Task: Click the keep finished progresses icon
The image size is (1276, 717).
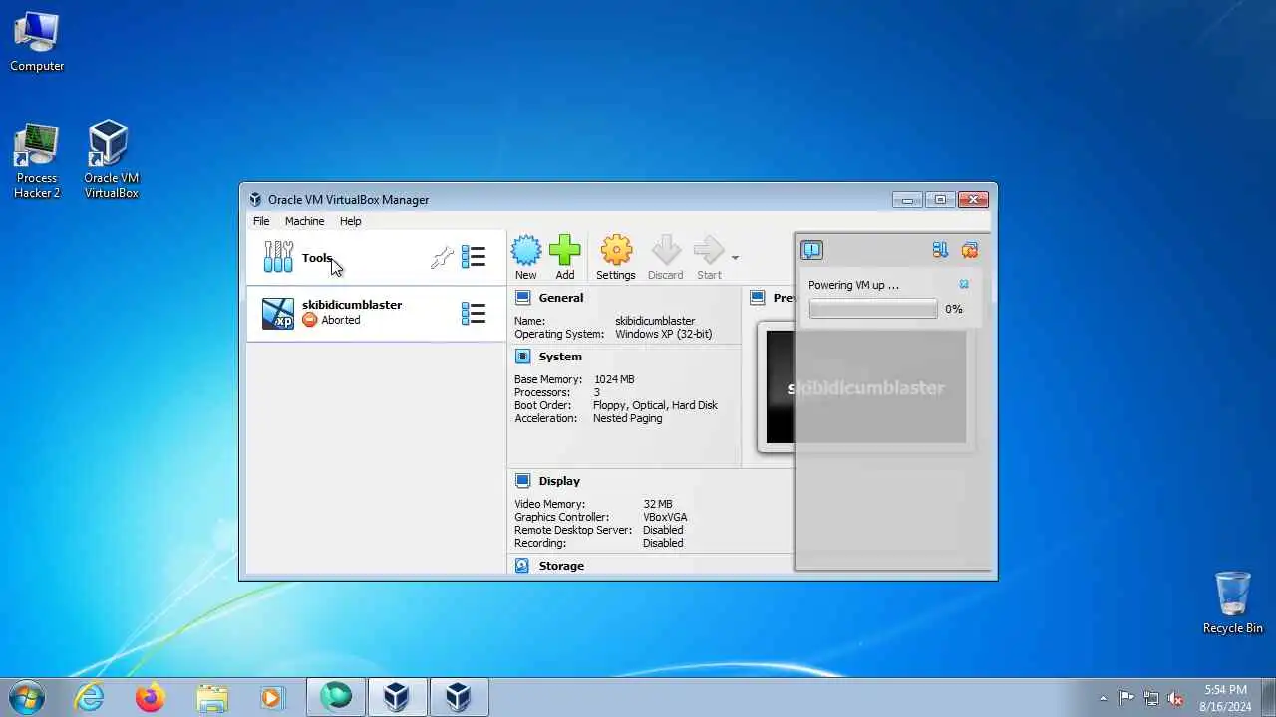Action: pyautogui.click(x=940, y=250)
